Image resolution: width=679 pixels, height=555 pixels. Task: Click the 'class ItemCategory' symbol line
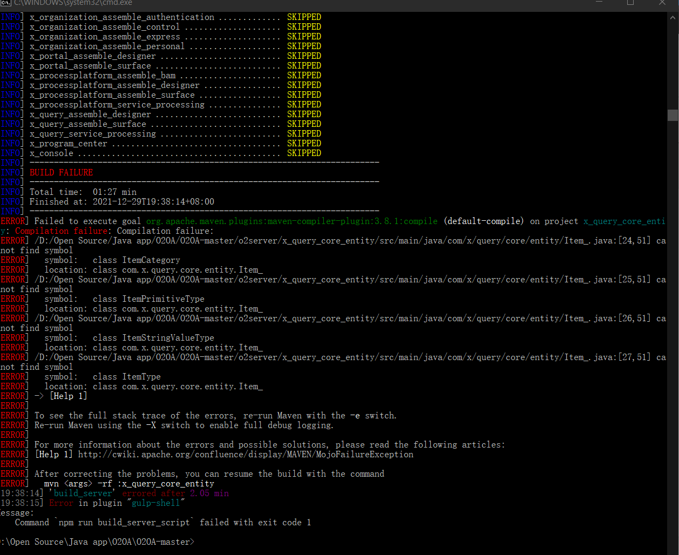(136, 260)
